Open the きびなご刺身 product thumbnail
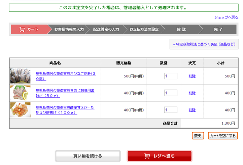The height and width of the screenshot is (165, 243). [20, 76]
